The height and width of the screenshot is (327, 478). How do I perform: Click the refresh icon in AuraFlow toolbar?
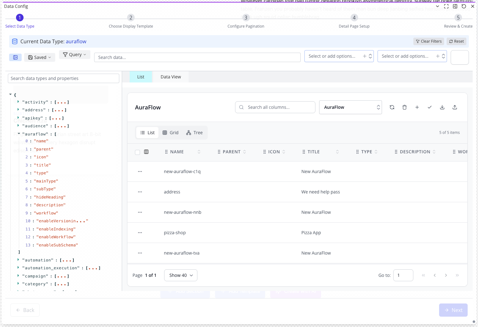[392, 107]
